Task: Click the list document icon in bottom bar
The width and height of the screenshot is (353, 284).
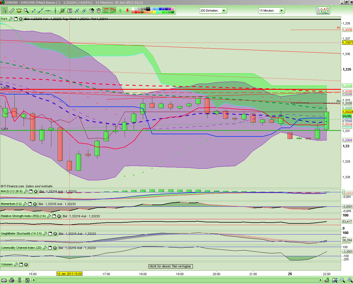Action: 27,280
